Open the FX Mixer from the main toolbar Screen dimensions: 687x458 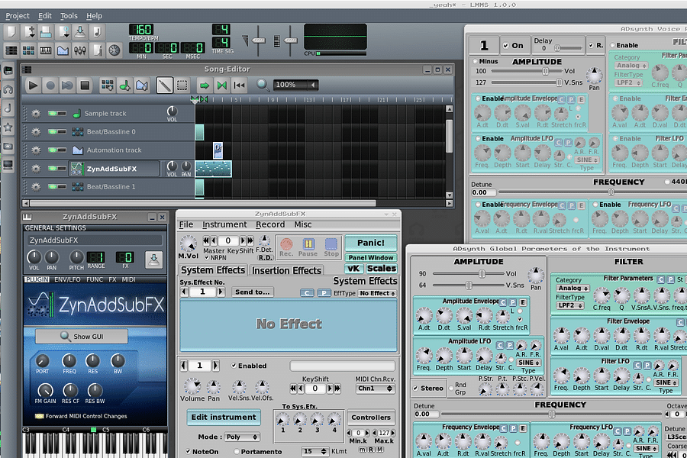79,50
